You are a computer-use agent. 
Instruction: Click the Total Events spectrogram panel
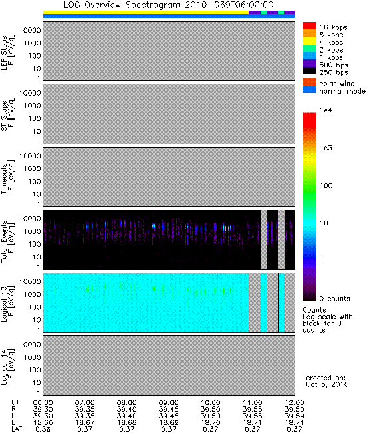click(x=169, y=239)
